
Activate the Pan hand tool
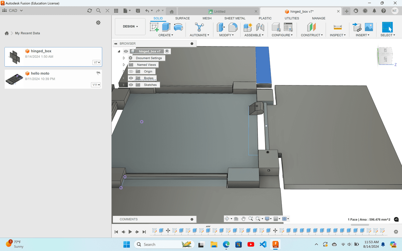(x=243, y=219)
